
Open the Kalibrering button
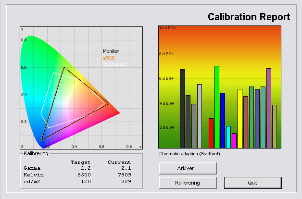coord(188,183)
